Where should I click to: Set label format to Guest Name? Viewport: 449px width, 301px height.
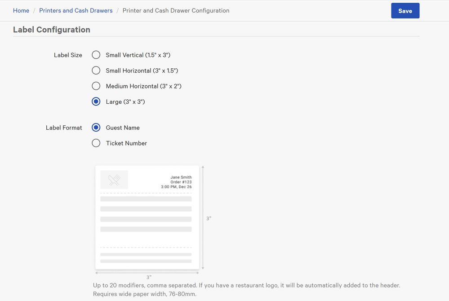[x=96, y=128]
